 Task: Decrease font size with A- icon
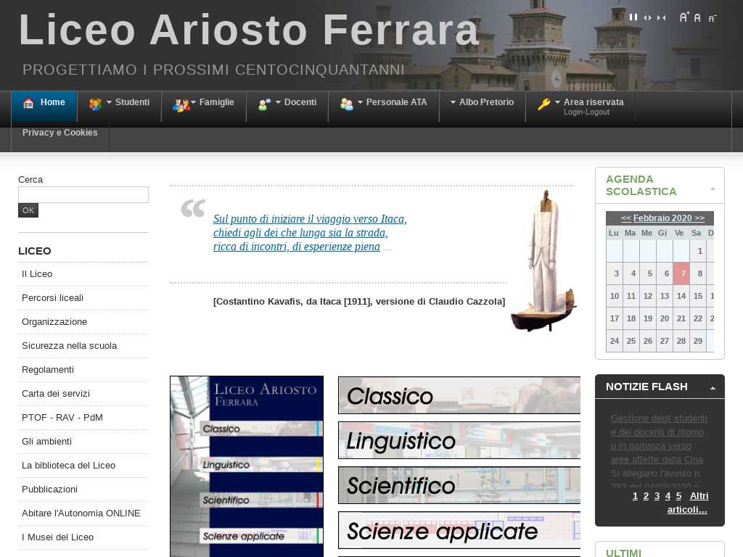713,18
